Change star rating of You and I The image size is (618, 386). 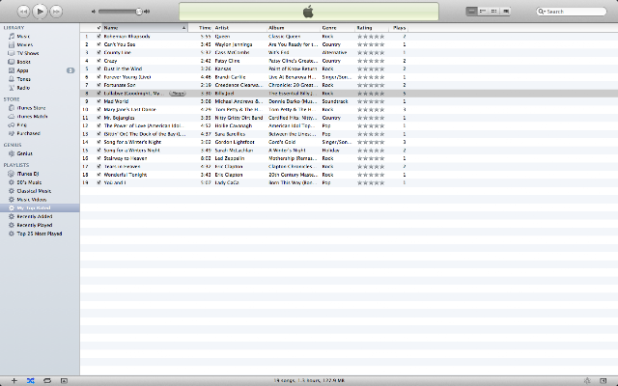[371, 182]
